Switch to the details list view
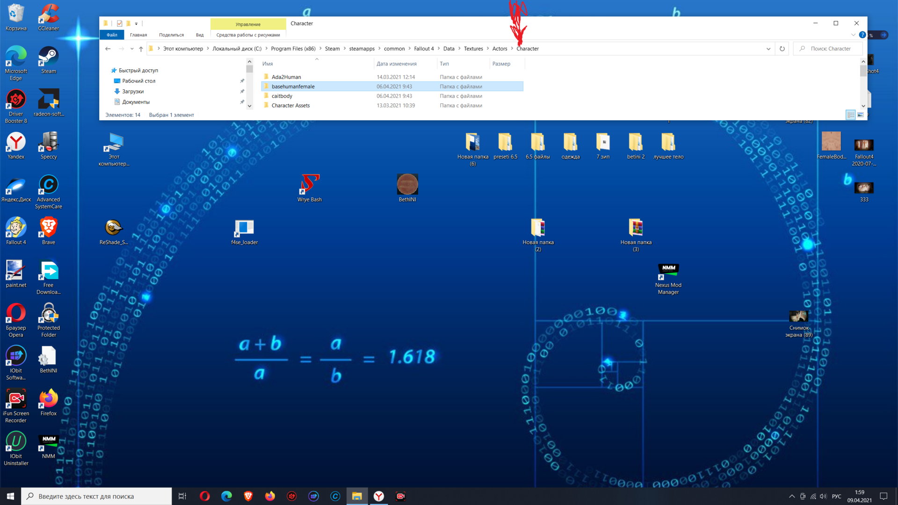 [x=850, y=115]
